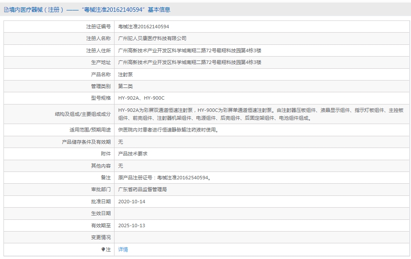This screenshot has height=259, width=411.
Task: Click the 适用范围/预期用途 label
Action: (90, 130)
